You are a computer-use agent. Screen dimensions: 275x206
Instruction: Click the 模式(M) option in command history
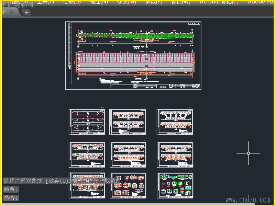point(81,181)
